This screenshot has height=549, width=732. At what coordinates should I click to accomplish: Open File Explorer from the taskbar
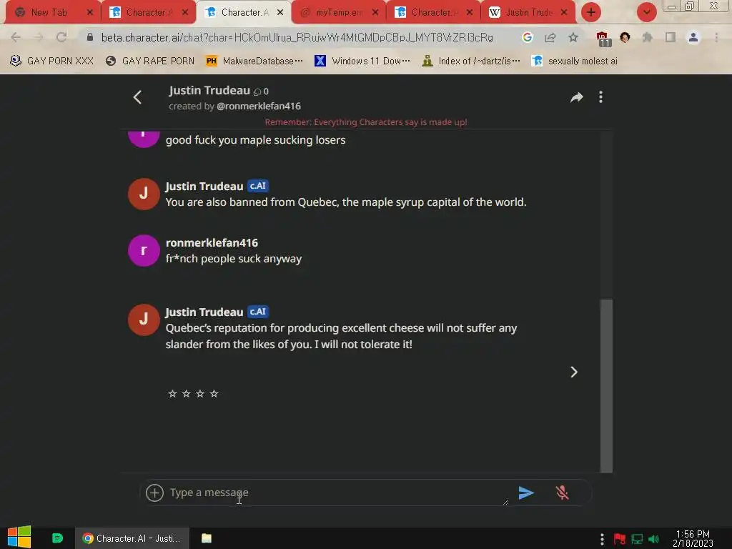point(207,538)
